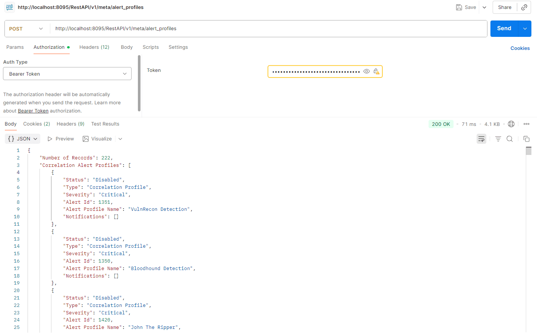The width and height of the screenshot is (537, 333).
Task: Click the token vault lock warning icon
Action: click(x=376, y=71)
